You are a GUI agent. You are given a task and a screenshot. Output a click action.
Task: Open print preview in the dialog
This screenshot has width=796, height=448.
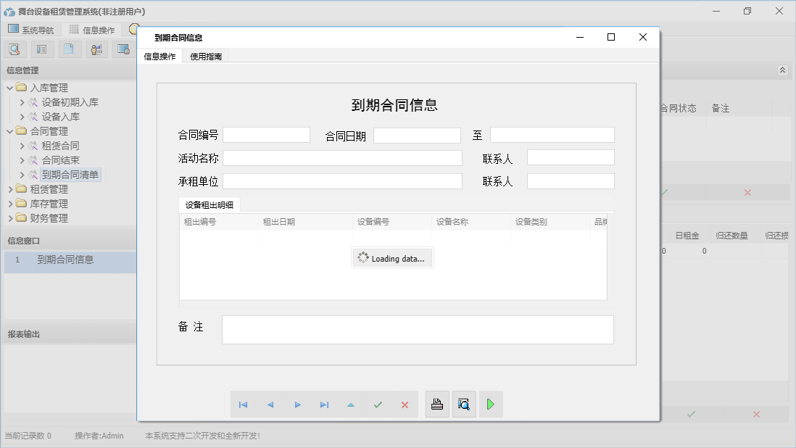(x=464, y=404)
